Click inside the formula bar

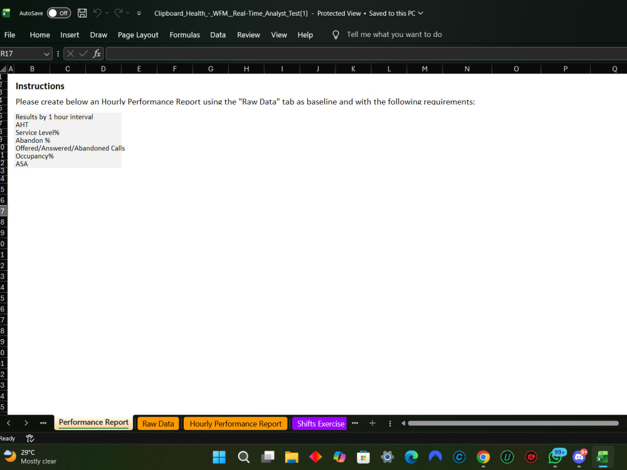[x=366, y=53]
